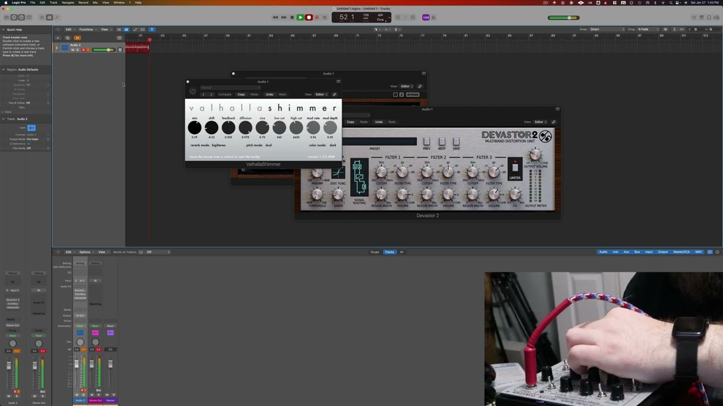Toggle record enable on Audio 2 track header
Image resolution: width=723 pixels, height=406 pixels.
coord(83,50)
